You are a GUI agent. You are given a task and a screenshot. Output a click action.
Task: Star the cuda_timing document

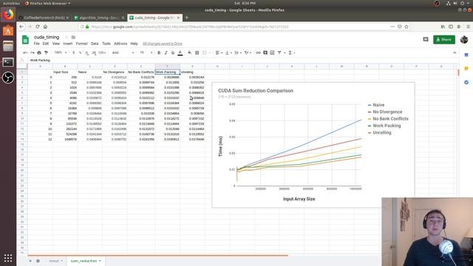(x=67, y=37)
